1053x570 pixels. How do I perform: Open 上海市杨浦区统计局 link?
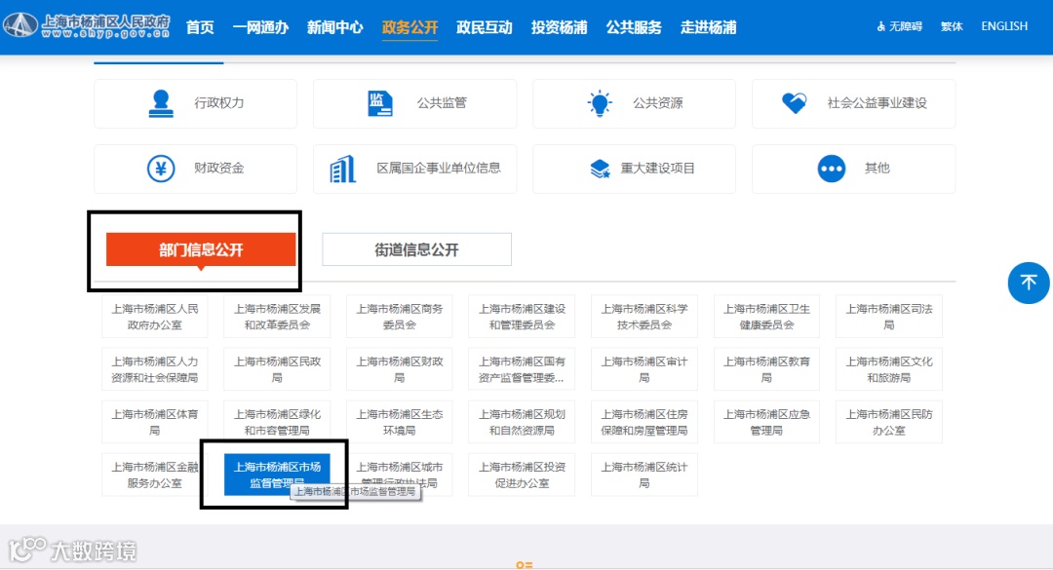pos(644,475)
